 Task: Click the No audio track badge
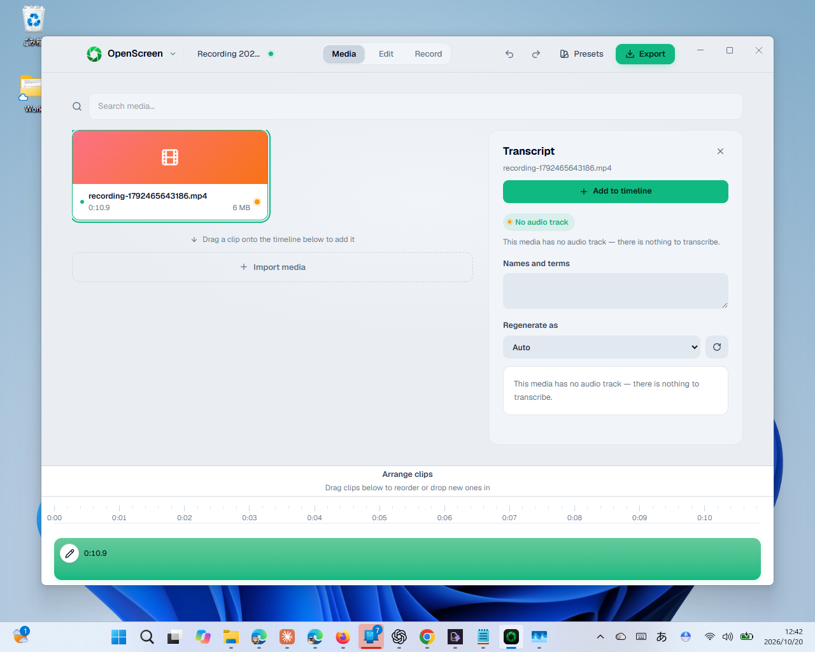pyautogui.click(x=539, y=222)
